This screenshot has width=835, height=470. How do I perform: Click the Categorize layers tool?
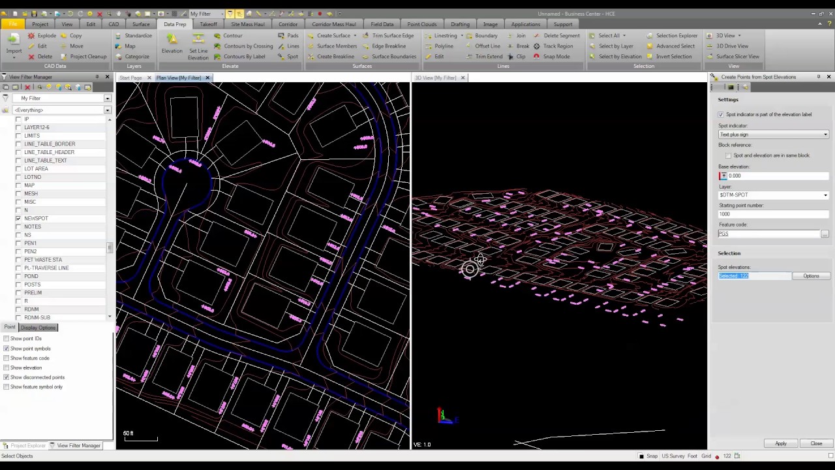click(x=132, y=57)
